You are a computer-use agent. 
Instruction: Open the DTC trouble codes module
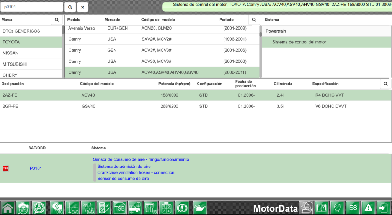coord(57,208)
